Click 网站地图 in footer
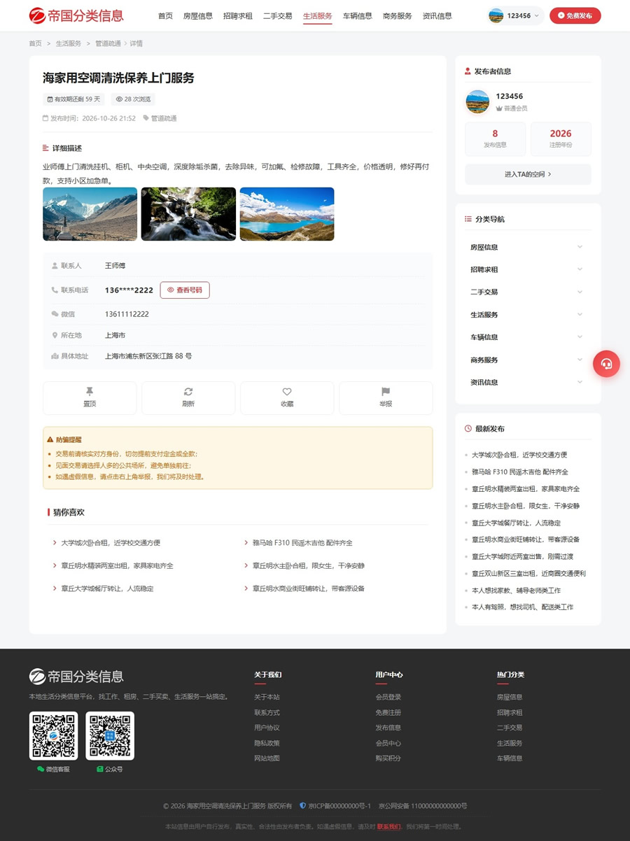Screen dimensions: 630x841 pos(267,758)
